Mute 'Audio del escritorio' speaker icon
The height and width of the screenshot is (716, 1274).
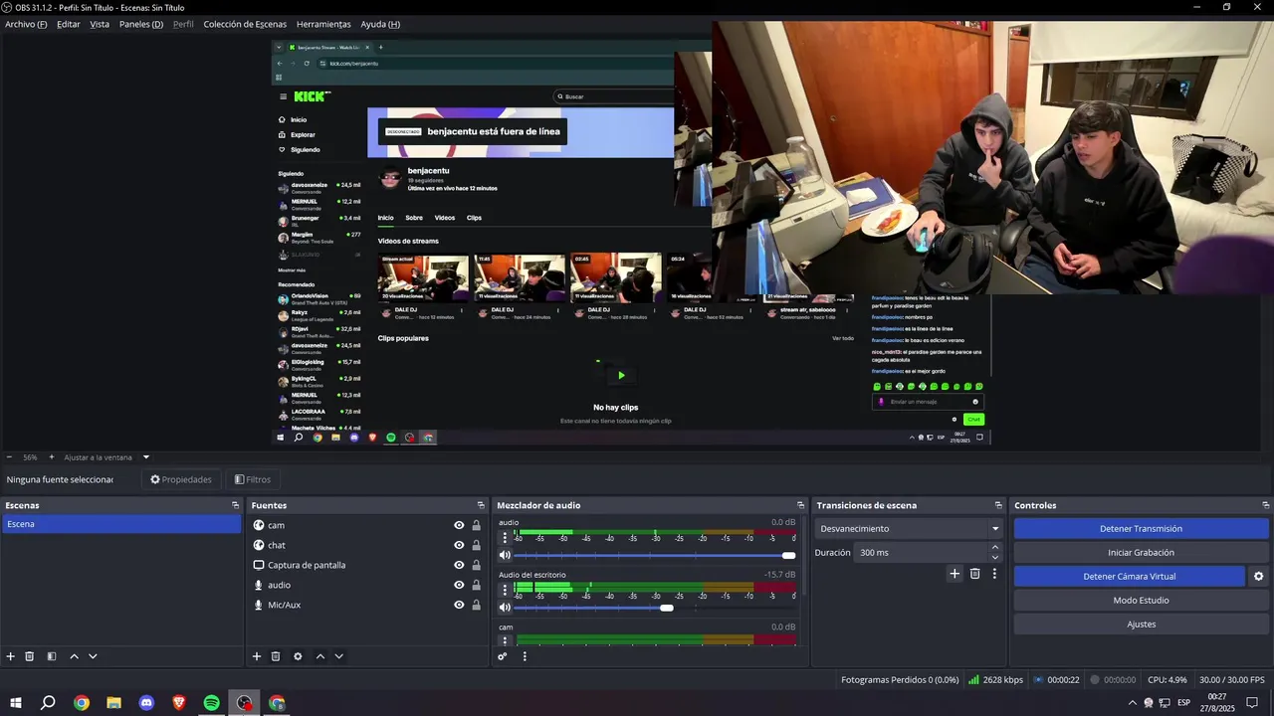(505, 608)
